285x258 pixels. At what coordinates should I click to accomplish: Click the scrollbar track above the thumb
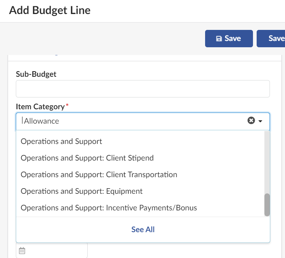pyautogui.click(x=267, y=162)
